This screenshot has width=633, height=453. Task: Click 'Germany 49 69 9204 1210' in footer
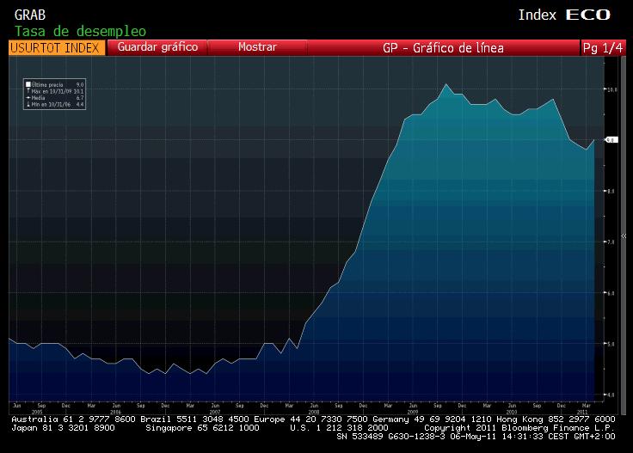click(x=432, y=419)
